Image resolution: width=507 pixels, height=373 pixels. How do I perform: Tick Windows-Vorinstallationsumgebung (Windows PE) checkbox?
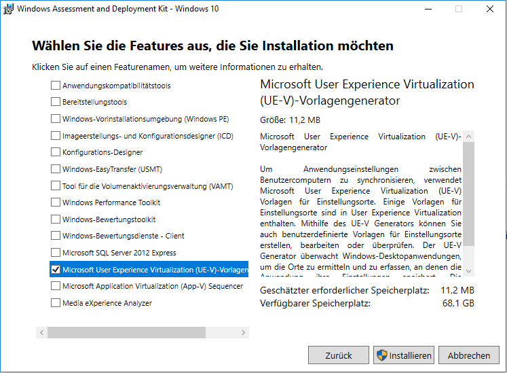(x=56, y=118)
